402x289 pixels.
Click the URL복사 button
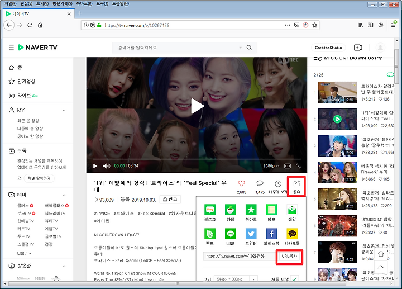tap(289, 256)
